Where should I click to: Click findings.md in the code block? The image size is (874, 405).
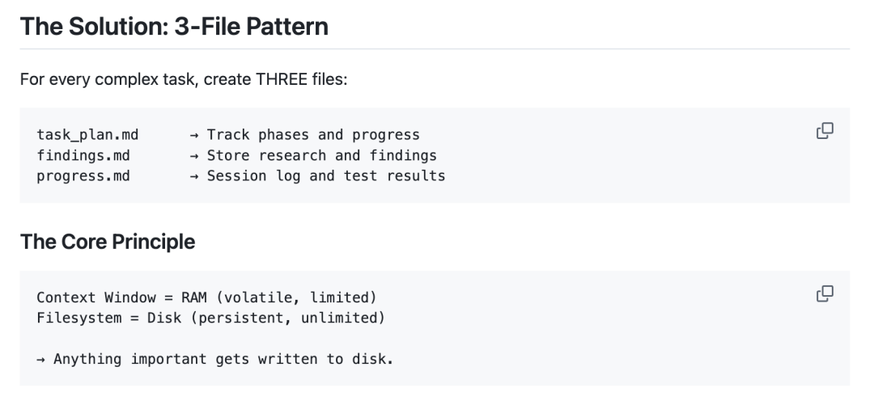coord(83,155)
